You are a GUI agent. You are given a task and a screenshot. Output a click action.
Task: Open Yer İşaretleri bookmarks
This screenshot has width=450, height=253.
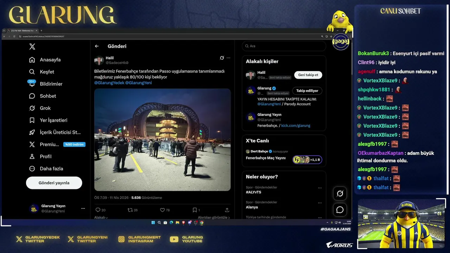tap(48, 120)
